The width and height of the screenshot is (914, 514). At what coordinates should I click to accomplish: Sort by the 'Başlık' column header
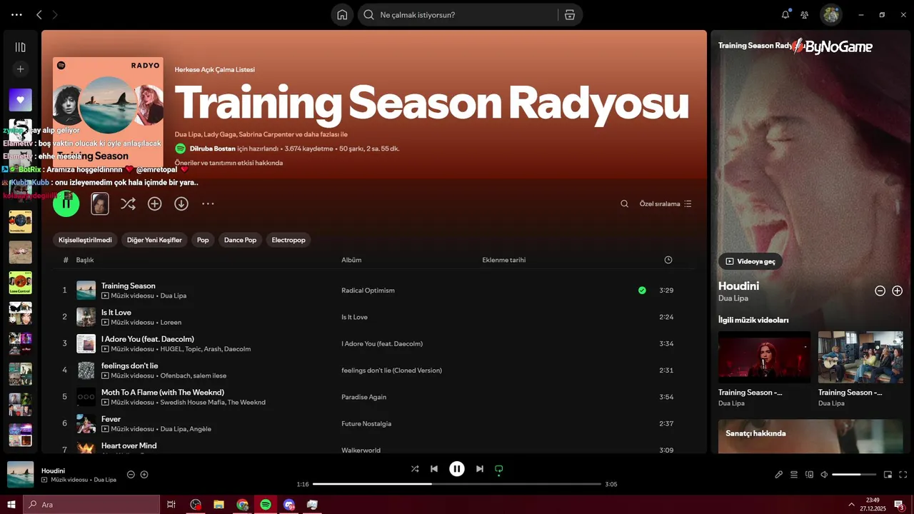tap(85, 260)
